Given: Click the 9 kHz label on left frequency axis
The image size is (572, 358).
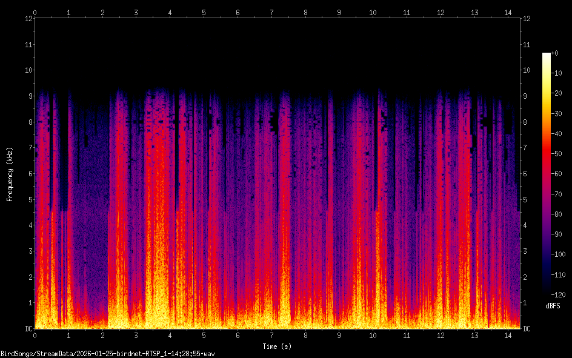Looking at the screenshot, I should pos(28,96).
